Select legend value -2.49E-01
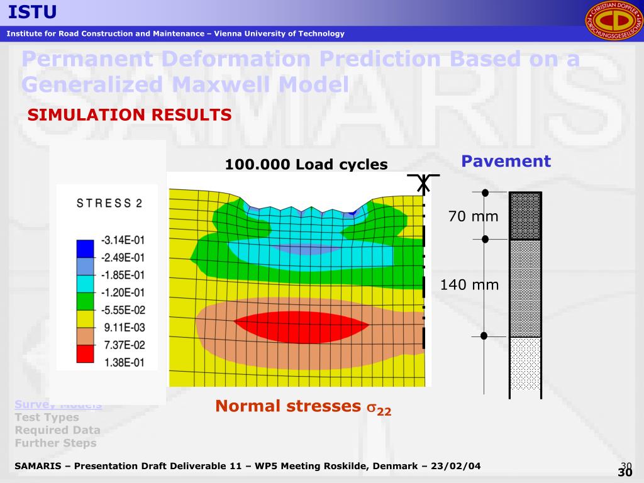The image size is (644, 483). point(123,257)
